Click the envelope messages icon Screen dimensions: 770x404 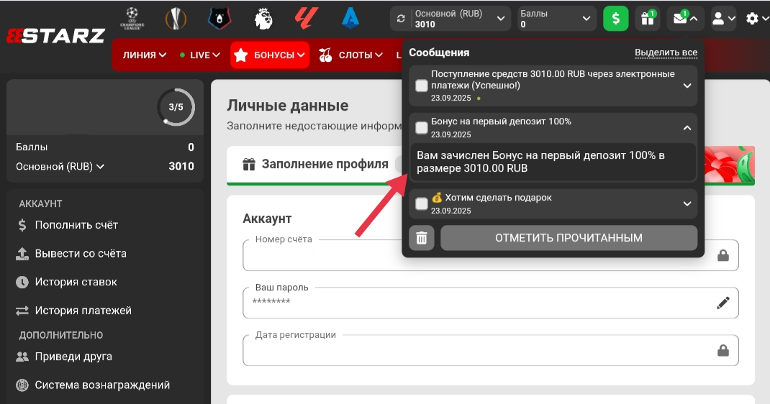(680, 19)
